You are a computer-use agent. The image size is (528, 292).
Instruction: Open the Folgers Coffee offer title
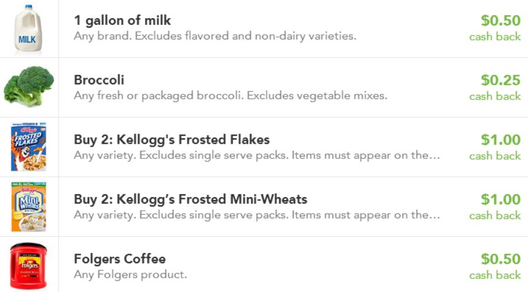click(x=120, y=259)
